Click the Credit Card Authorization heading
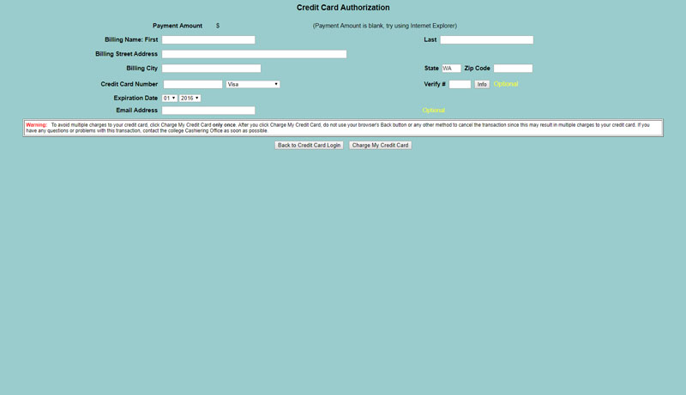The image size is (686, 395). [343, 8]
